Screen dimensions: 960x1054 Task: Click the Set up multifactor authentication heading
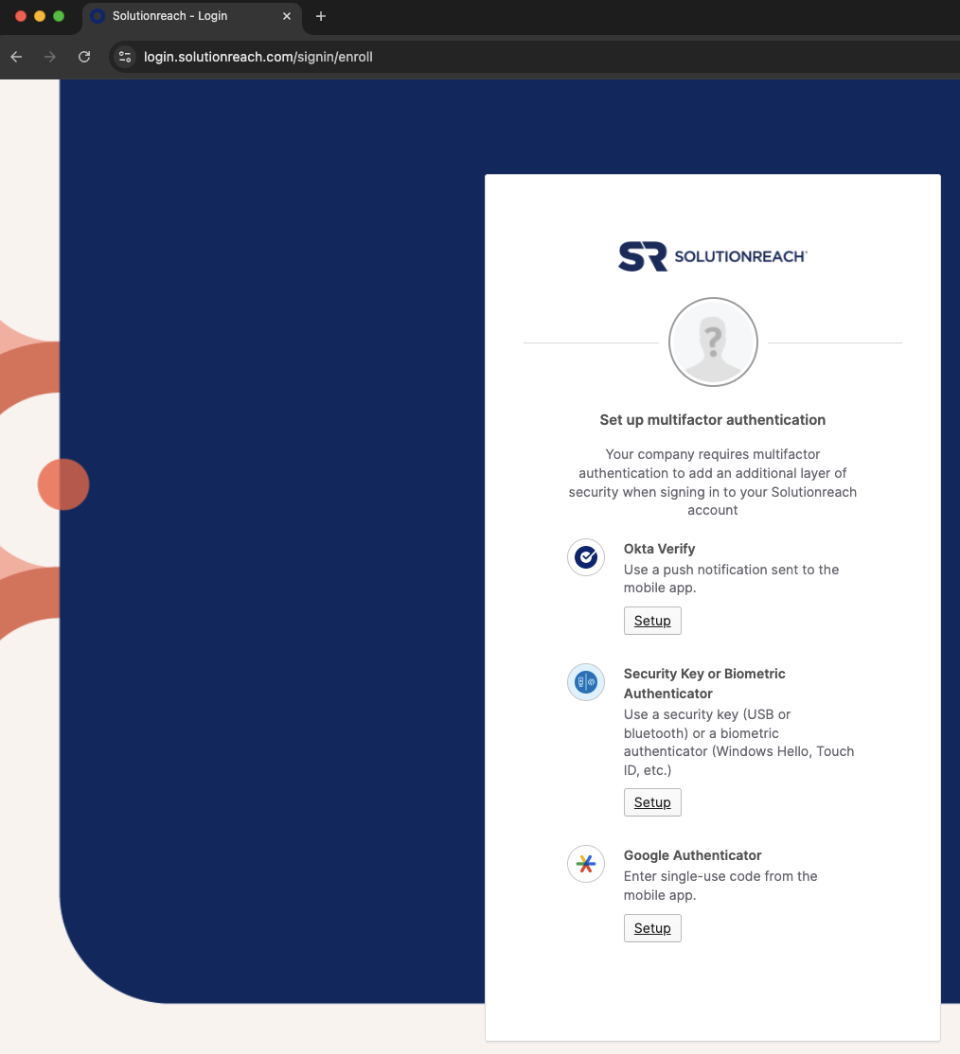pyautogui.click(x=713, y=419)
